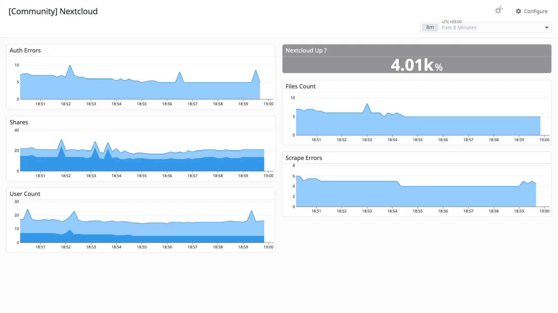Click the 19:00 axis label in Scrape Errors
This screenshot has height=313, width=558.
coord(544,211)
